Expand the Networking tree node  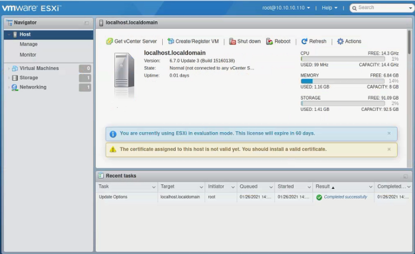9,88
